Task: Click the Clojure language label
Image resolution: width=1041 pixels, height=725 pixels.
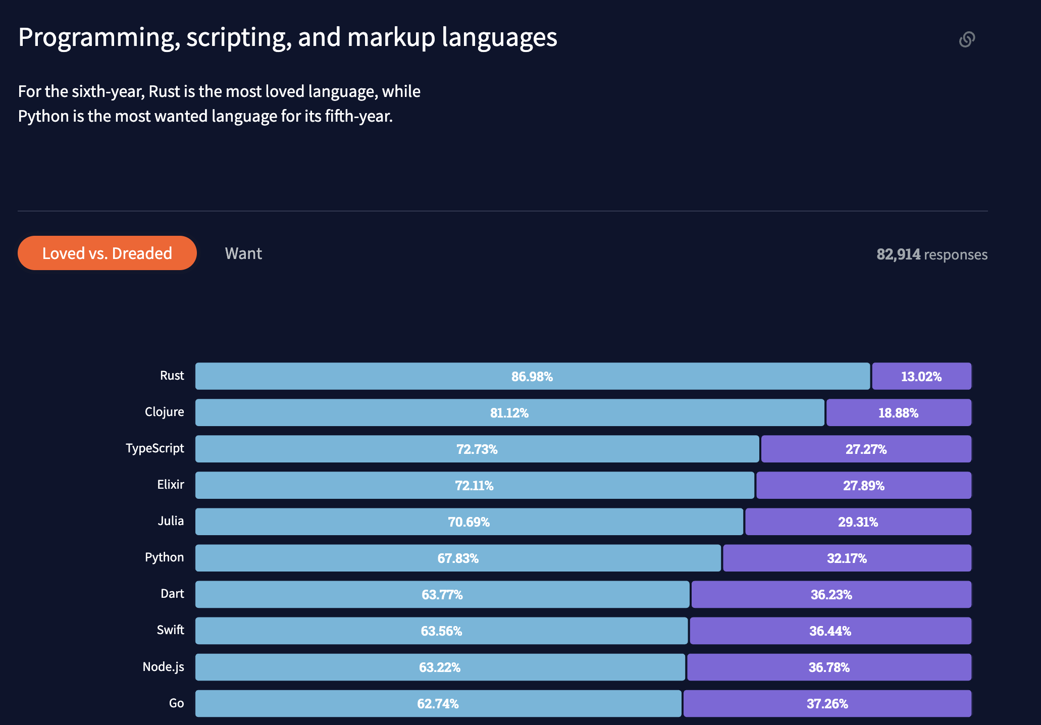Action: 164,412
